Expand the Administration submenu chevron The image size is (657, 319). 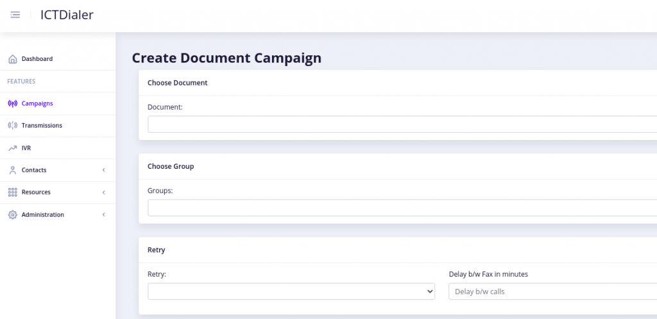click(103, 214)
